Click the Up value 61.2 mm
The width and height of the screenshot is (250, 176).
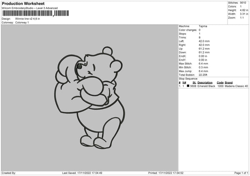click(204, 49)
